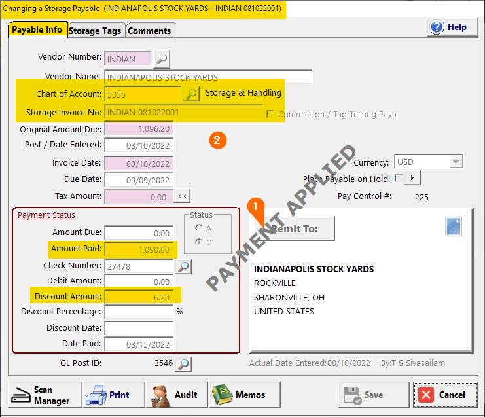Select status A radio button
485x417 pixels.
coord(198,228)
